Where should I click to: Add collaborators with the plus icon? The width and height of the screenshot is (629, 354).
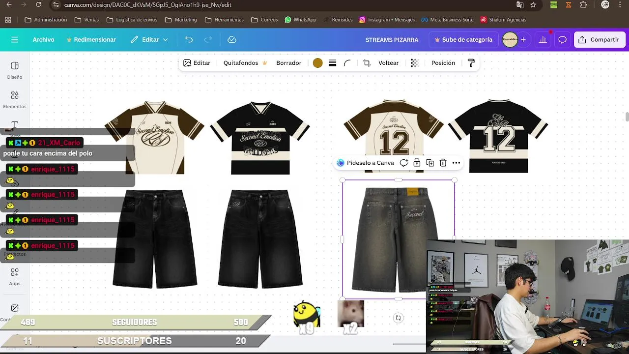point(523,40)
